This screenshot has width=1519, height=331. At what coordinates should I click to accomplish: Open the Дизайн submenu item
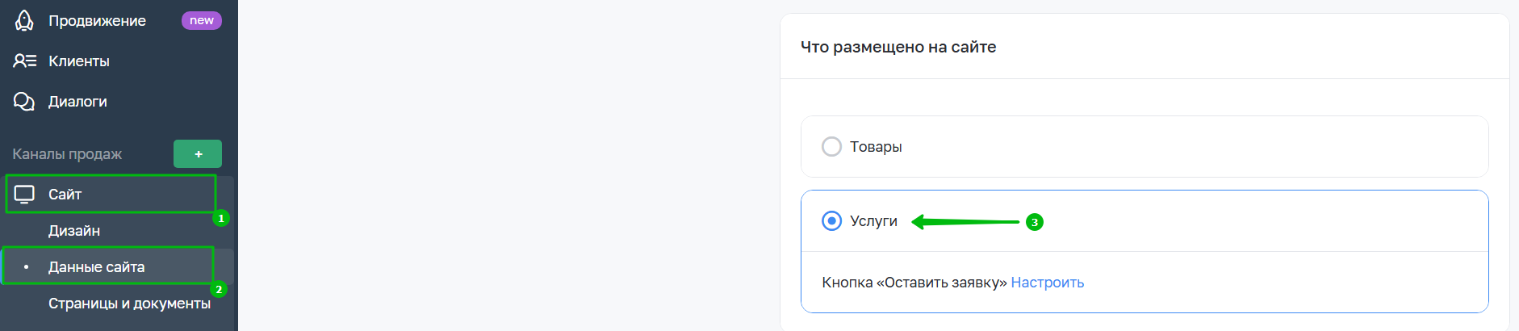(74, 231)
